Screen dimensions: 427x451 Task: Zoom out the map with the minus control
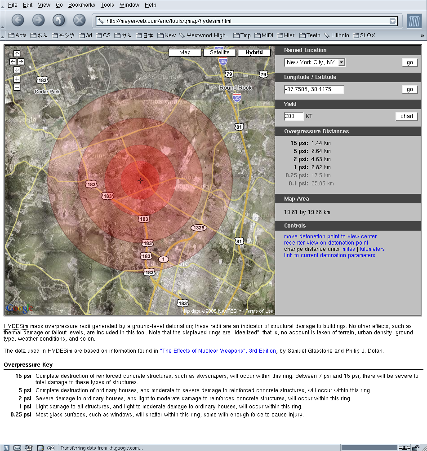(x=17, y=87)
